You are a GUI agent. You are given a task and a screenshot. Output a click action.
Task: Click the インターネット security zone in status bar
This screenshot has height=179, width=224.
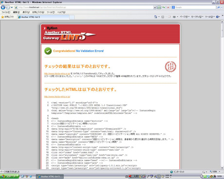point(177,172)
